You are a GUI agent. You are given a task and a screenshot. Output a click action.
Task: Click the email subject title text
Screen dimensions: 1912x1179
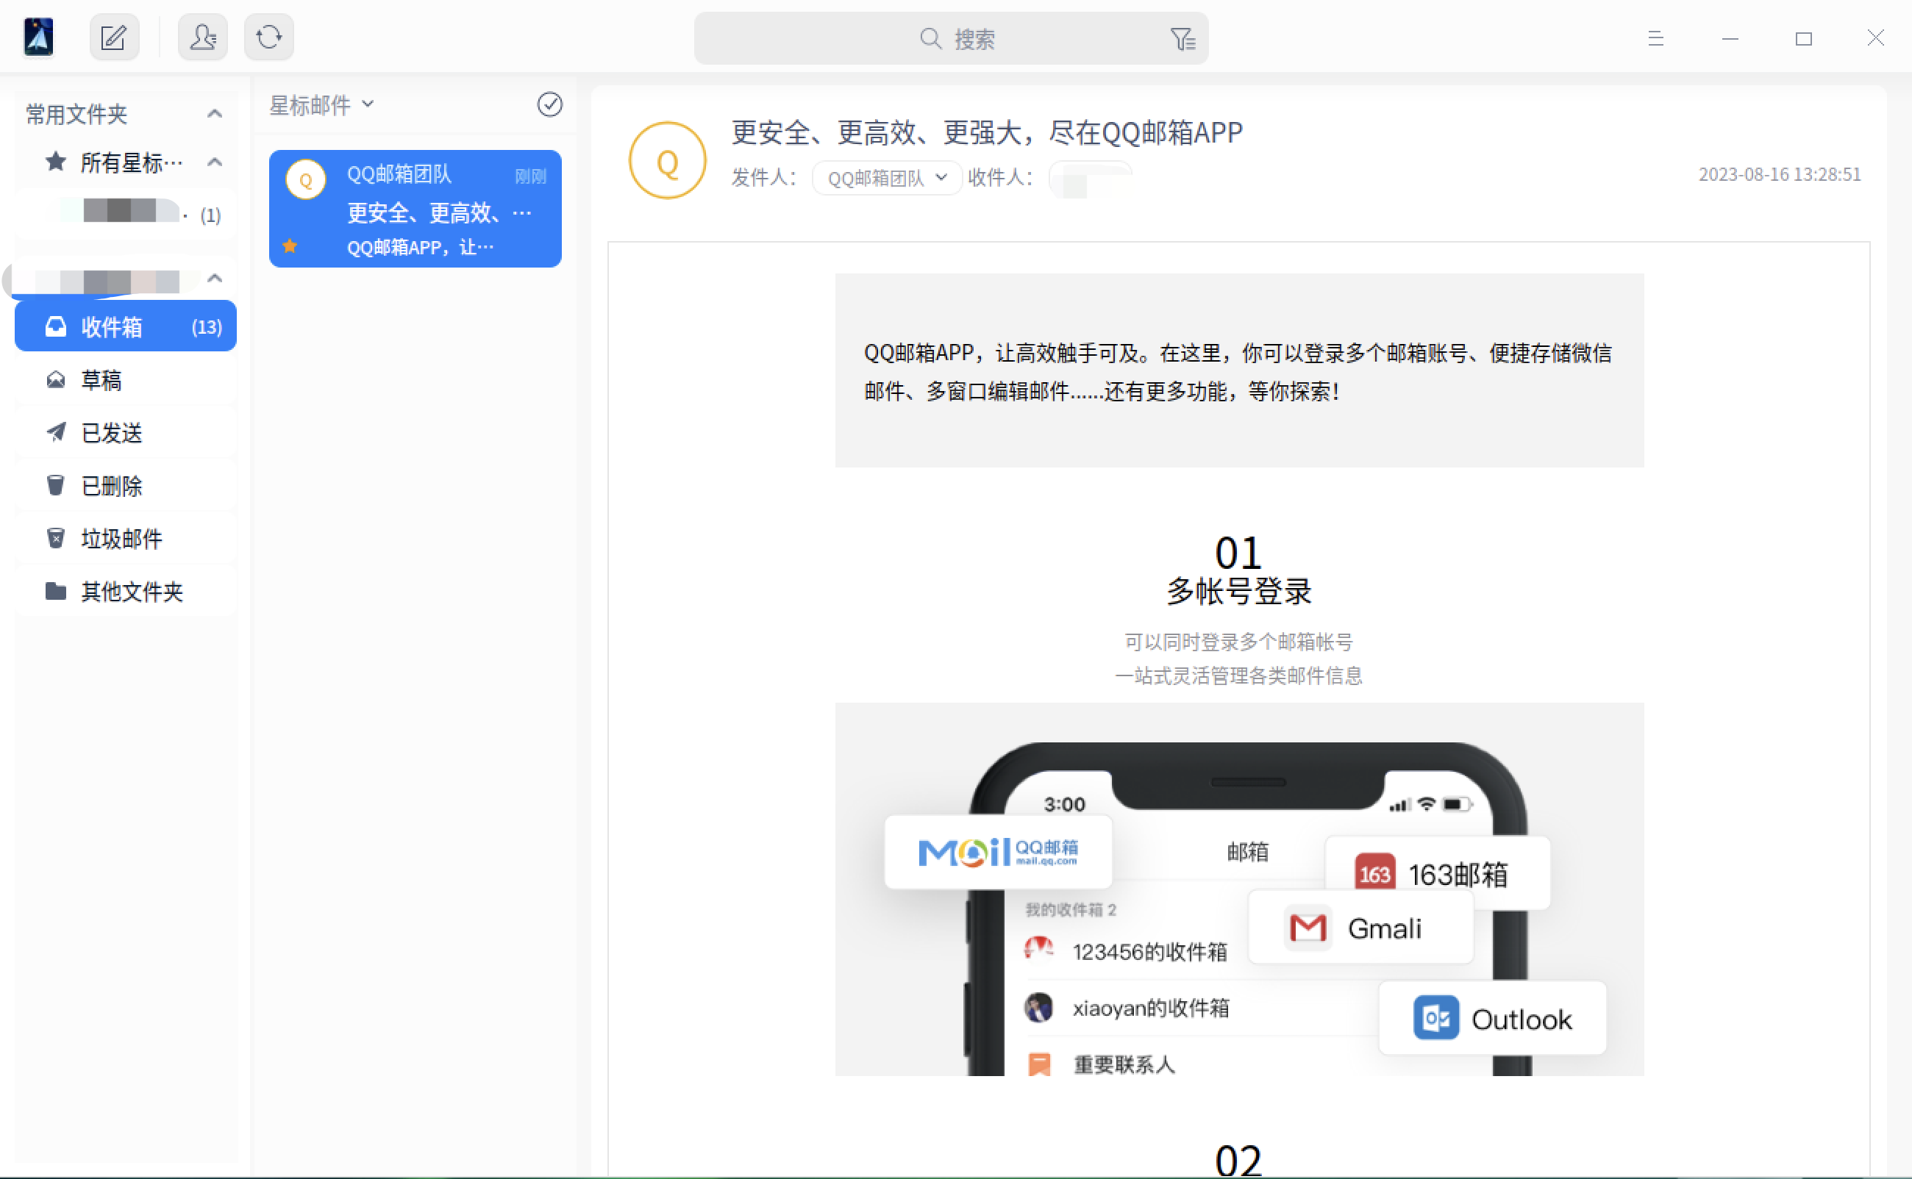[987, 132]
